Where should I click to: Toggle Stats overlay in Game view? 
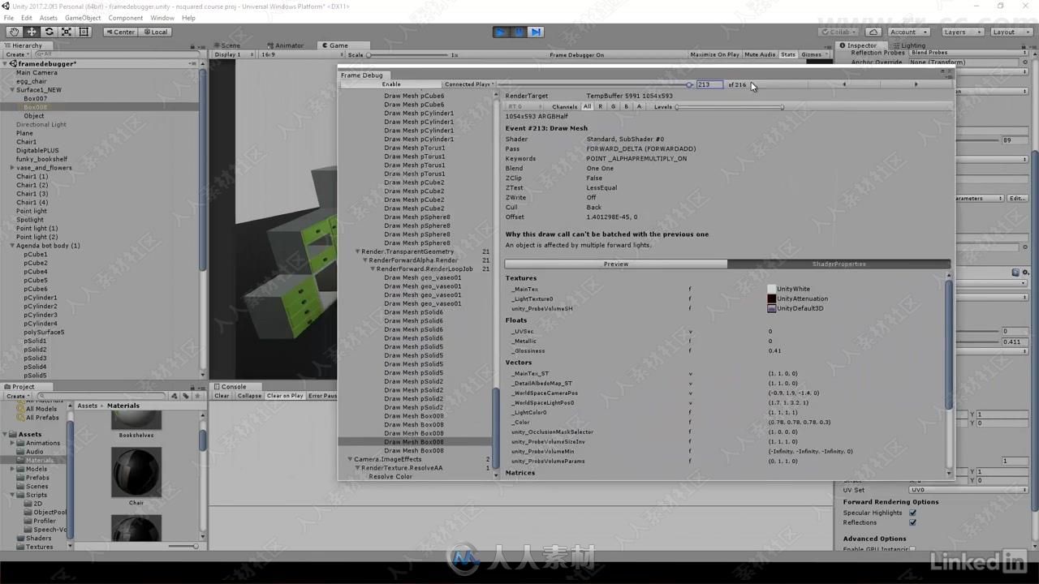(788, 54)
